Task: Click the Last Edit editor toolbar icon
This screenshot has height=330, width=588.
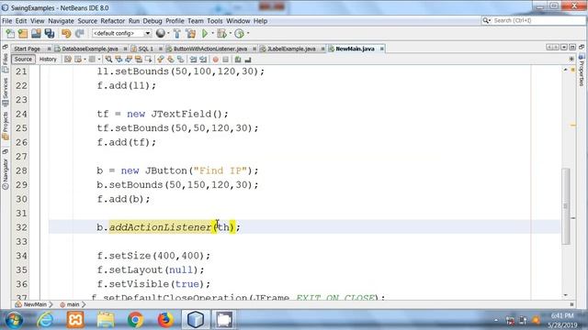Action: coord(67,59)
